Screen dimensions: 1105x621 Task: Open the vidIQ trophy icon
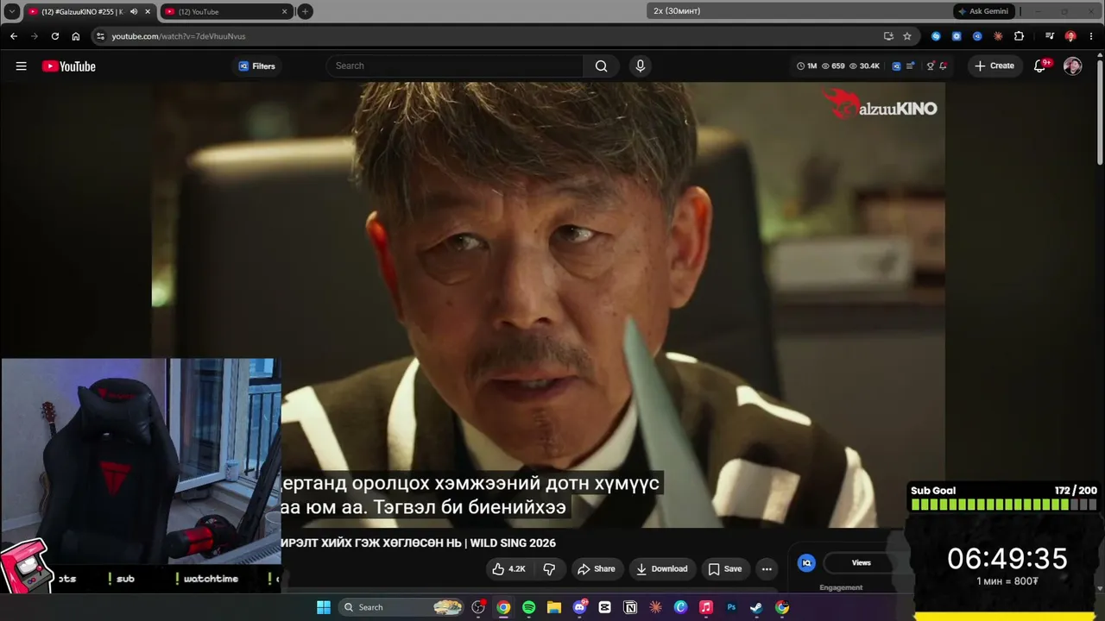[x=931, y=66]
